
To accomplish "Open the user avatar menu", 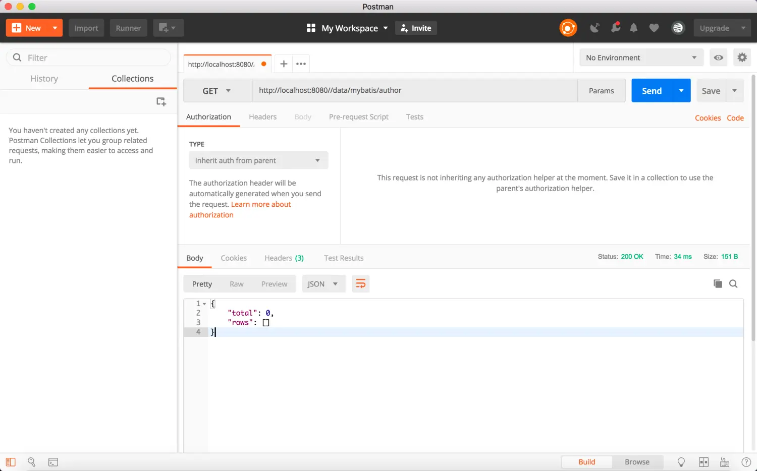I will click(678, 28).
